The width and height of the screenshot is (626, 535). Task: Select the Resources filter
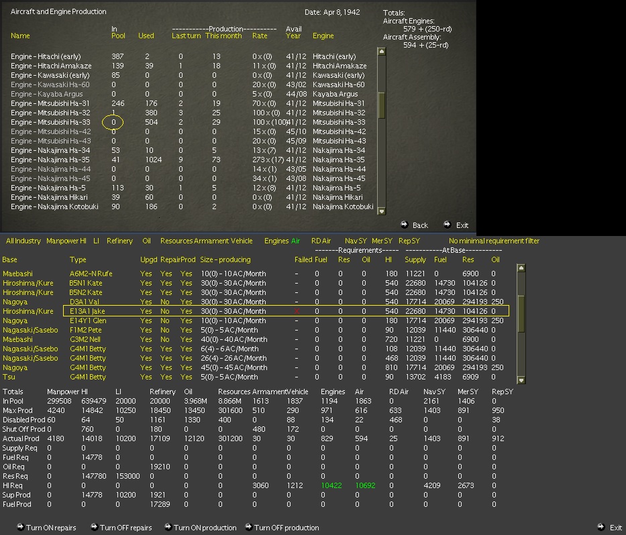[176, 241]
